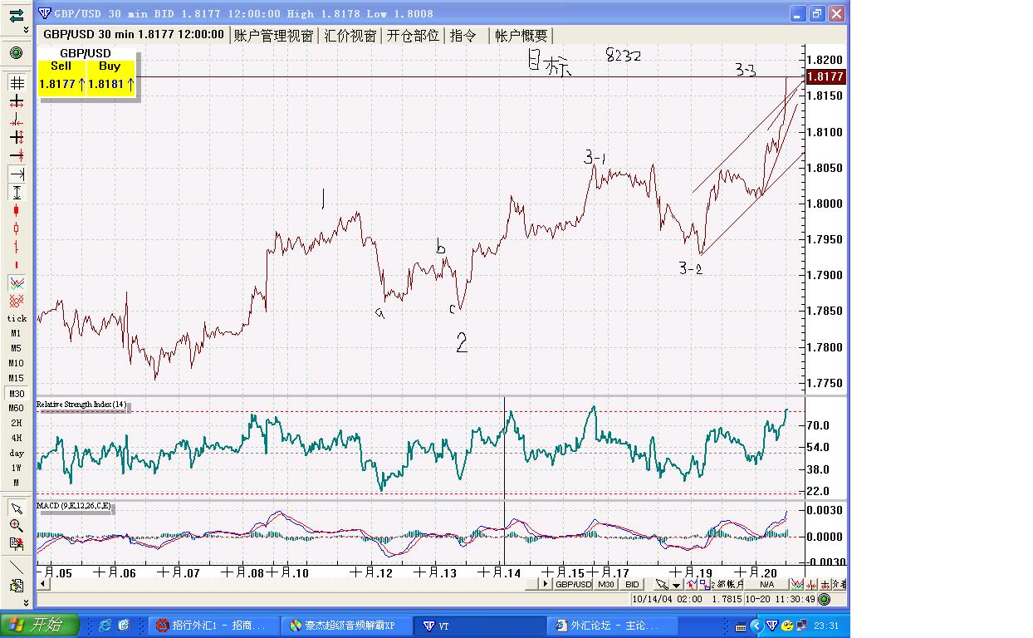This screenshot has width=1033, height=638.
Task: Open the 开仓部位 tab
Action: (x=414, y=35)
